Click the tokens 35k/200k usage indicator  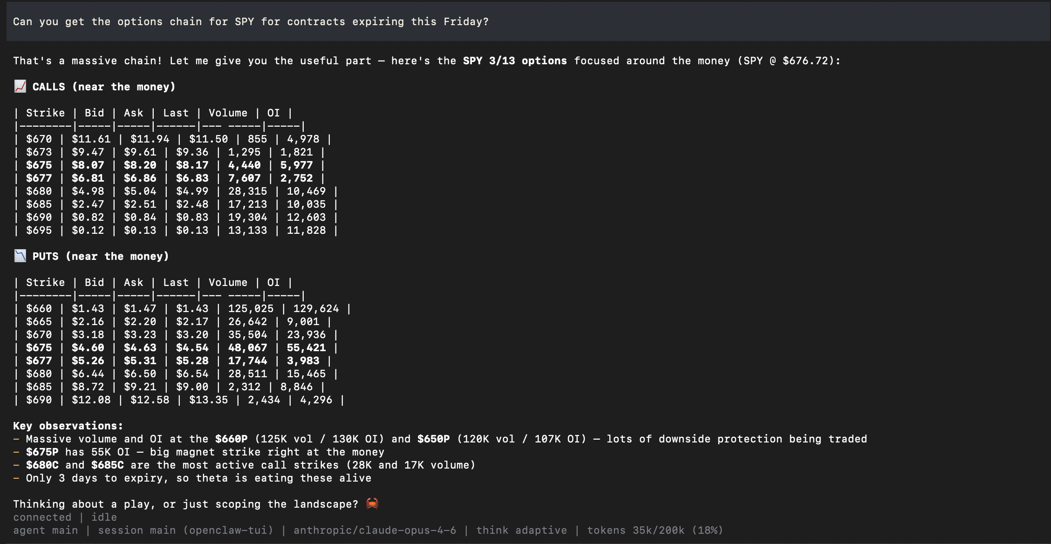(x=655, y=530)
